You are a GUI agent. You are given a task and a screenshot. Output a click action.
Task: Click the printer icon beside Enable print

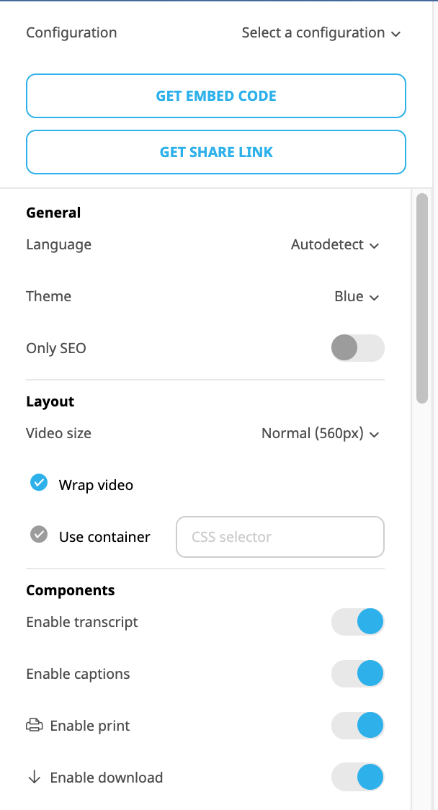coord(34,725)
